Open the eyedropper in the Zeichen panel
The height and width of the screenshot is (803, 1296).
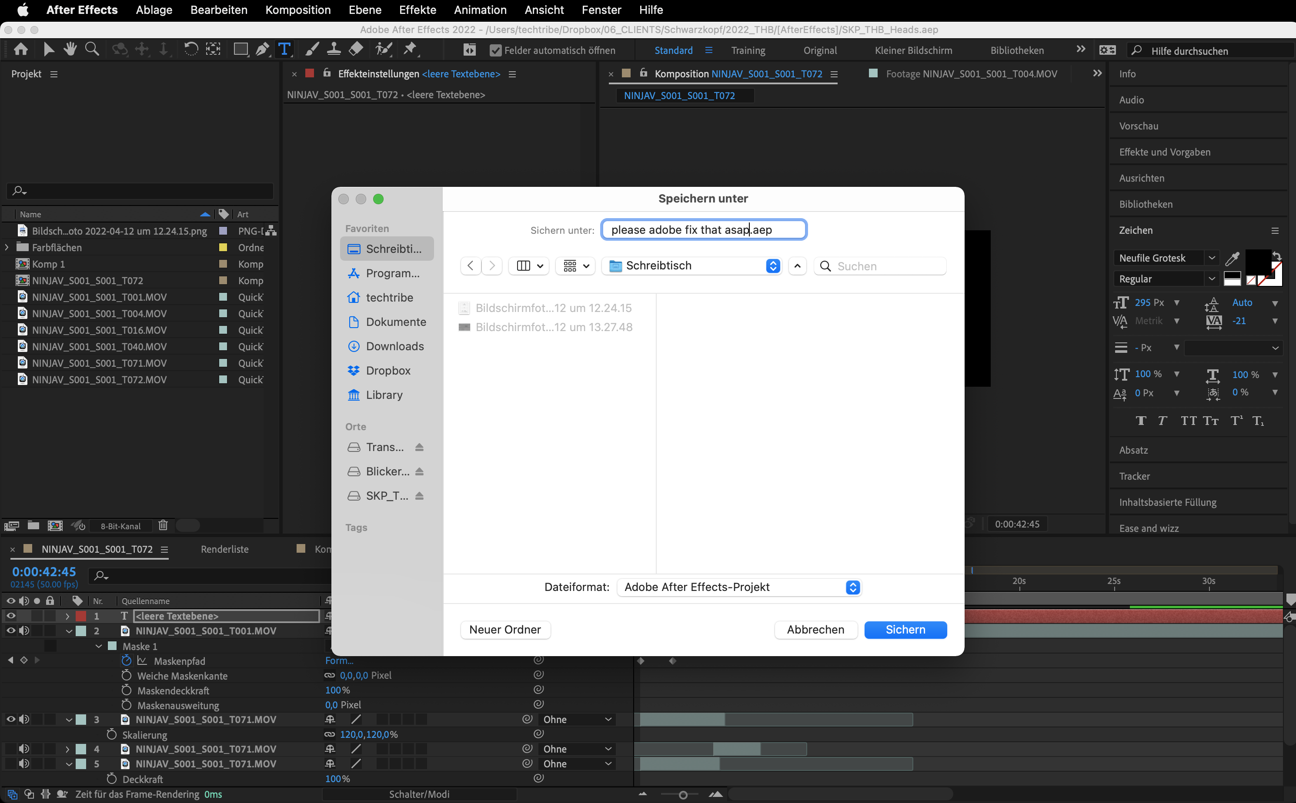click(x=1232, y=258)
